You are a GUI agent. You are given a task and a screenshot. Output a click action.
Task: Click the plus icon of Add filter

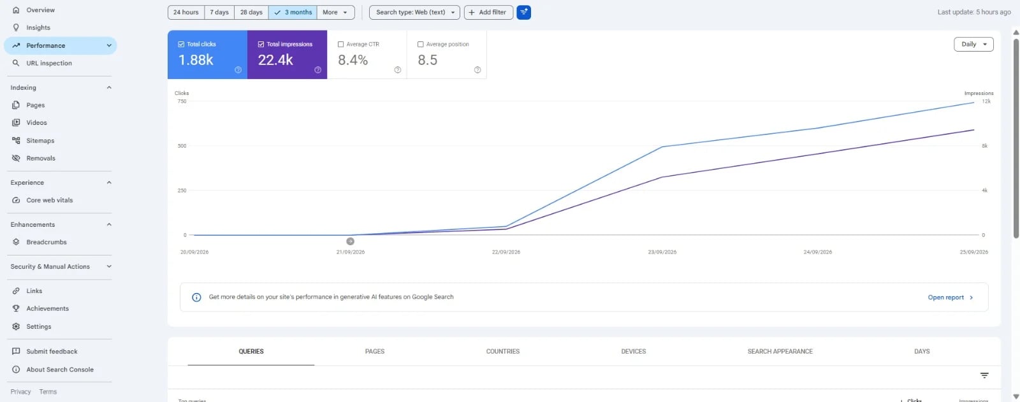click(472, 12)
